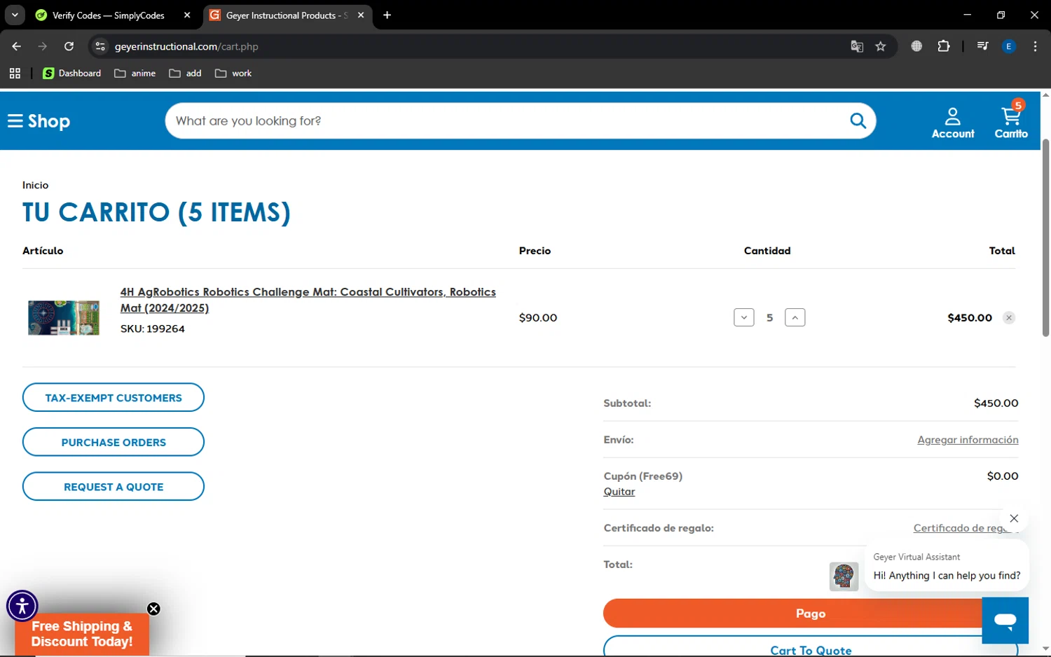The width and height of the screenshot is (1051, 657).
Task: Remove the 4H AgRobotics item from cart
Action: coord(1009,318)
